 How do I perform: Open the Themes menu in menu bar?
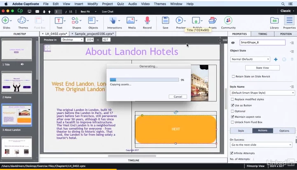(160, 4)
